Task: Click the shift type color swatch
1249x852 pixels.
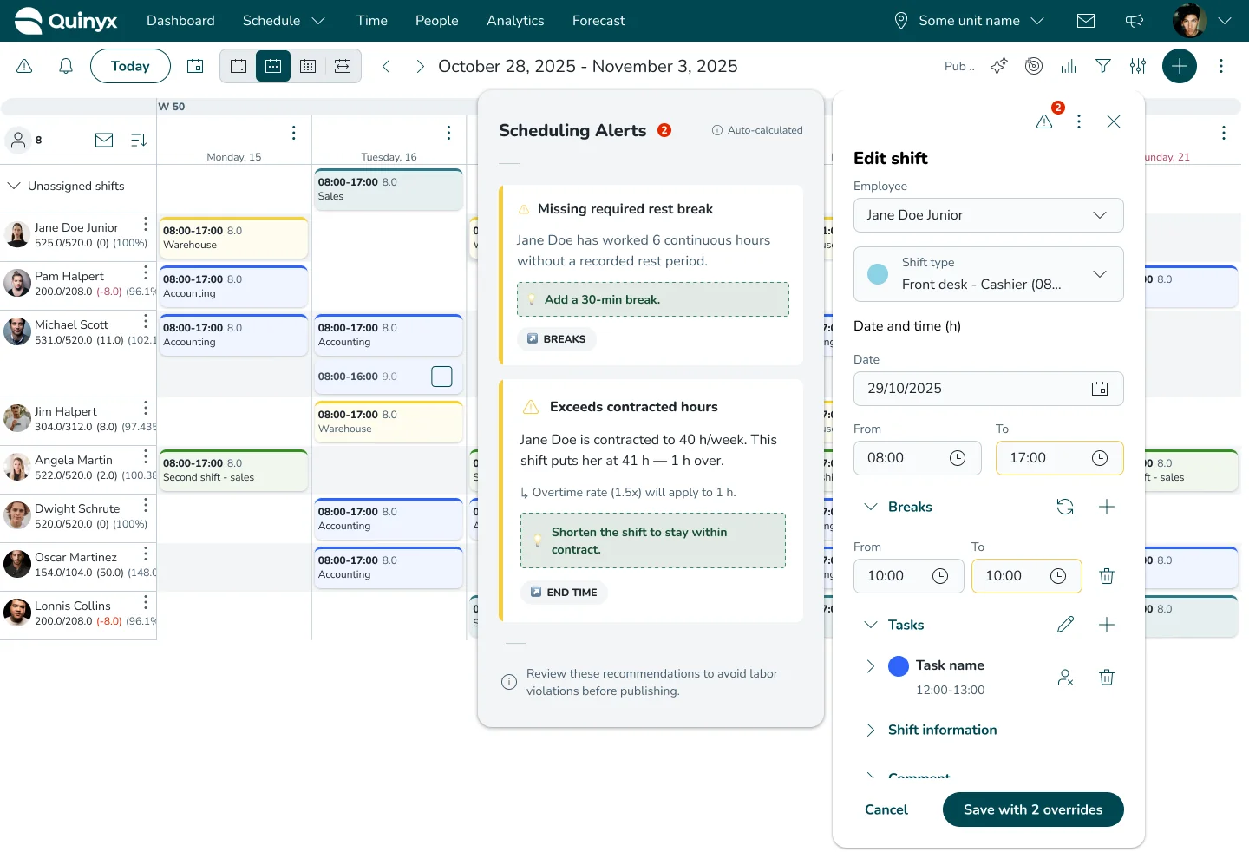Action: pos(878,274)
